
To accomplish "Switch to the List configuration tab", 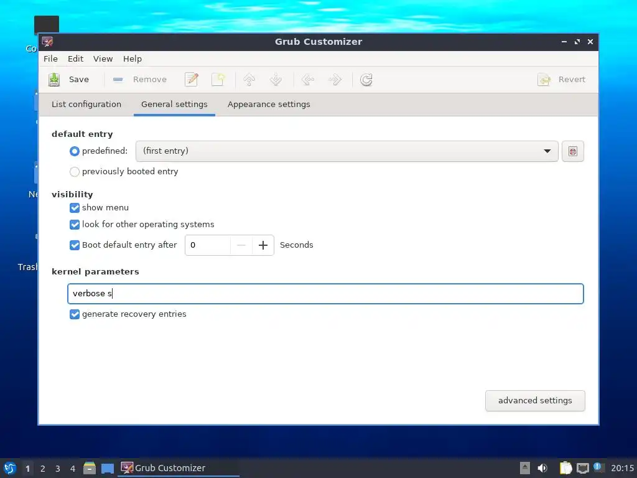I will click(86, 105).
